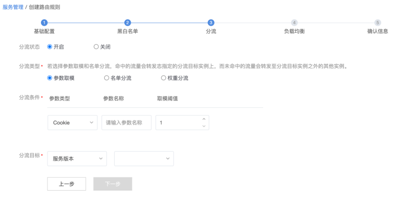The width and height of the screenshot is (396, 201).
Task: Select the 开启 radio for 分流状态
Action: click(x=50, y=47)
